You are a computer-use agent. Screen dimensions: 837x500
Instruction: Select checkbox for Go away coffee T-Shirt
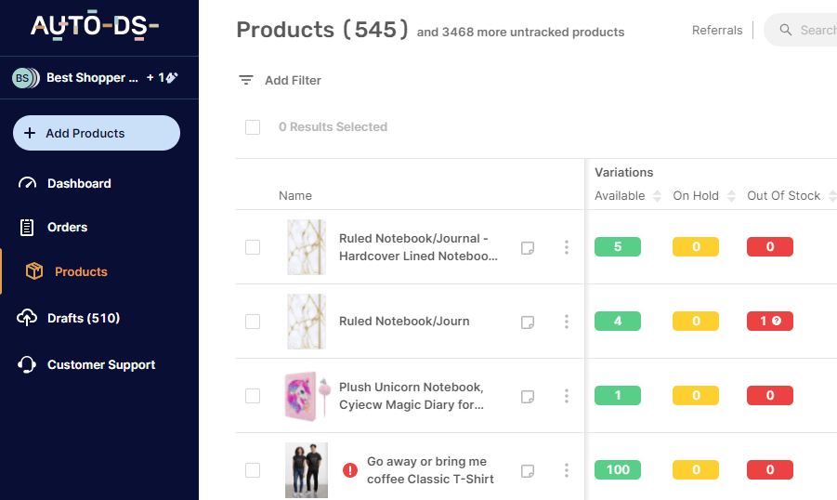pyautogui.click(x=253, y=470)
